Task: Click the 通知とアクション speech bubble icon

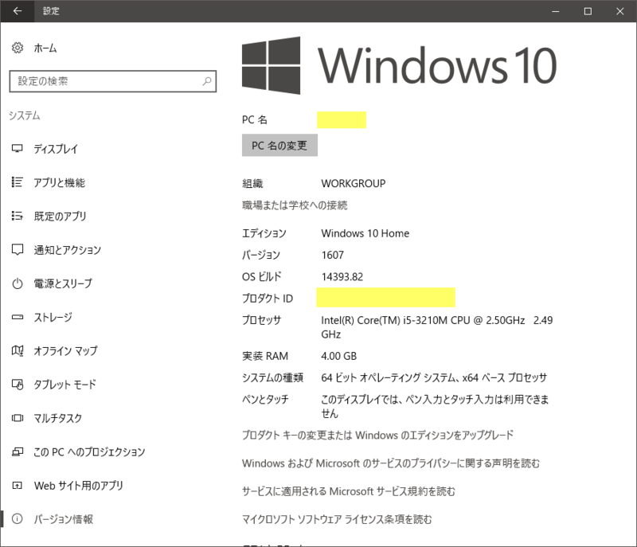Action: 17,250
